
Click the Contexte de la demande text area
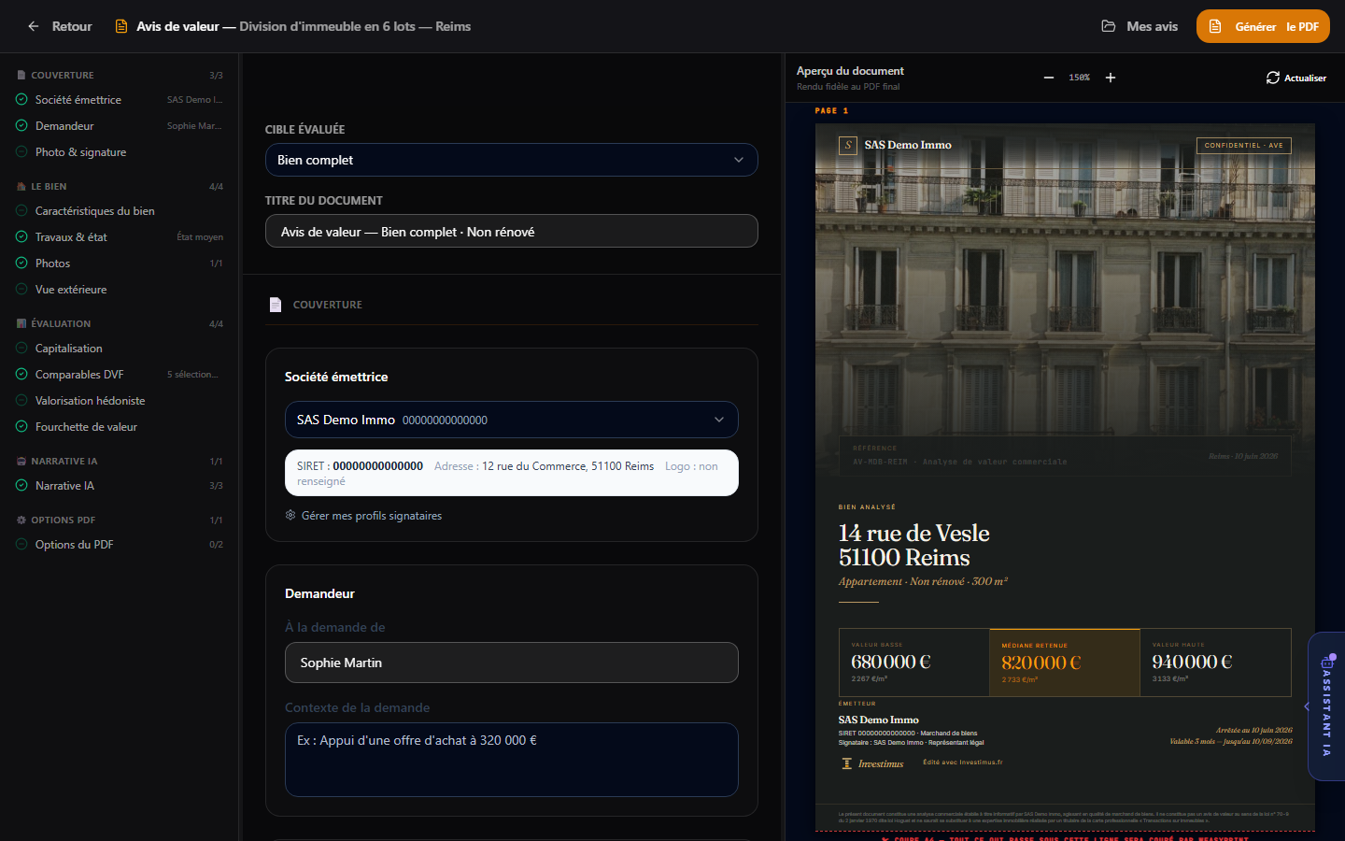click(511, 760)
